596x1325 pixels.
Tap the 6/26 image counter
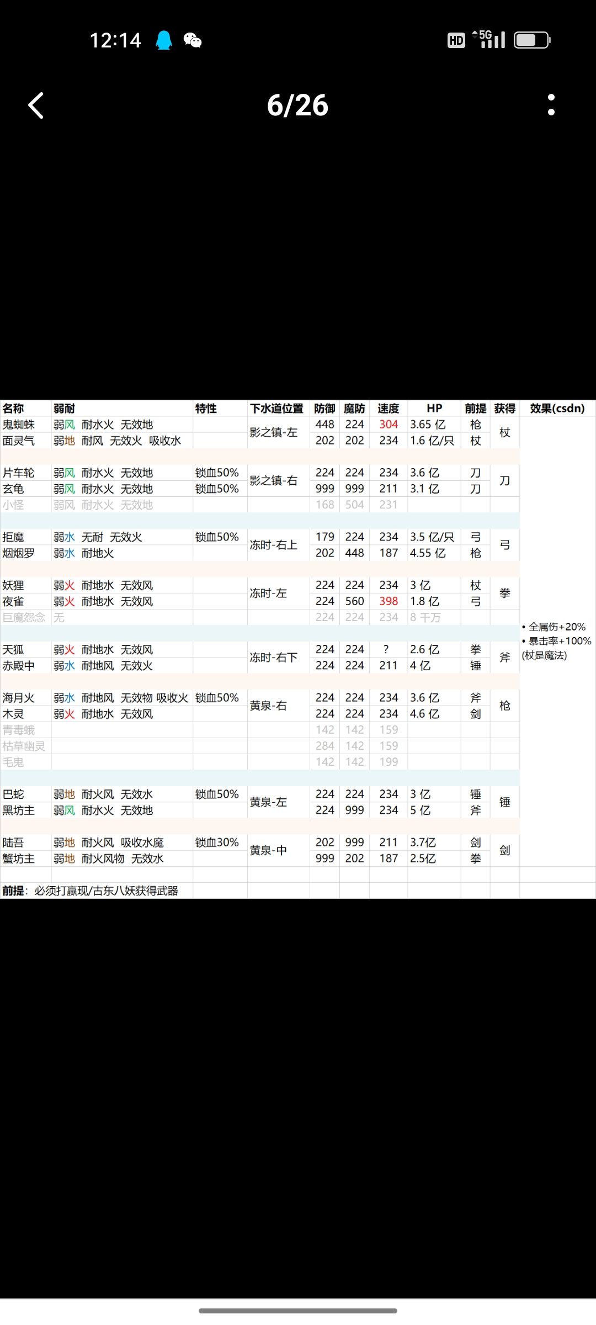coord(297,105)
